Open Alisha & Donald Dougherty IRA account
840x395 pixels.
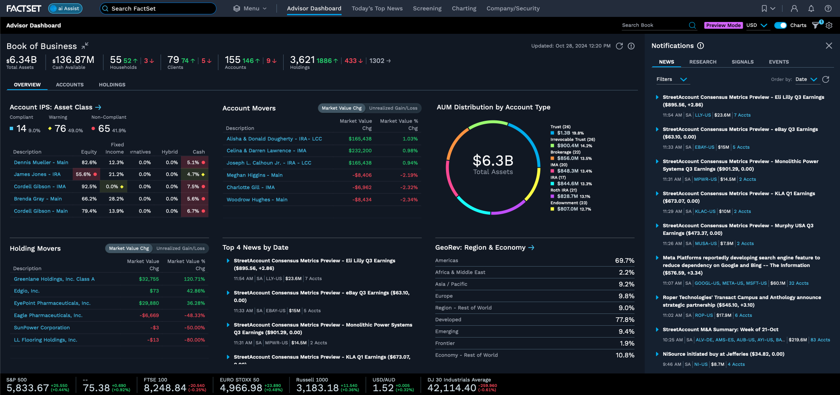[274, 139]
